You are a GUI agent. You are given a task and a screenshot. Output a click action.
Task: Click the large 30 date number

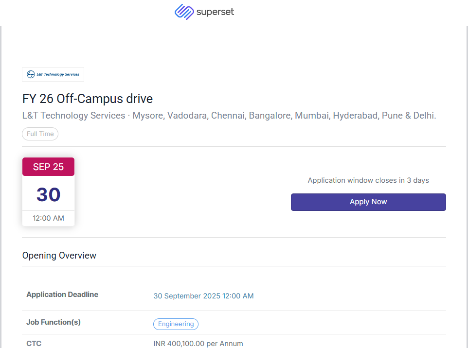pyautogui.click(x=48, y=194)
